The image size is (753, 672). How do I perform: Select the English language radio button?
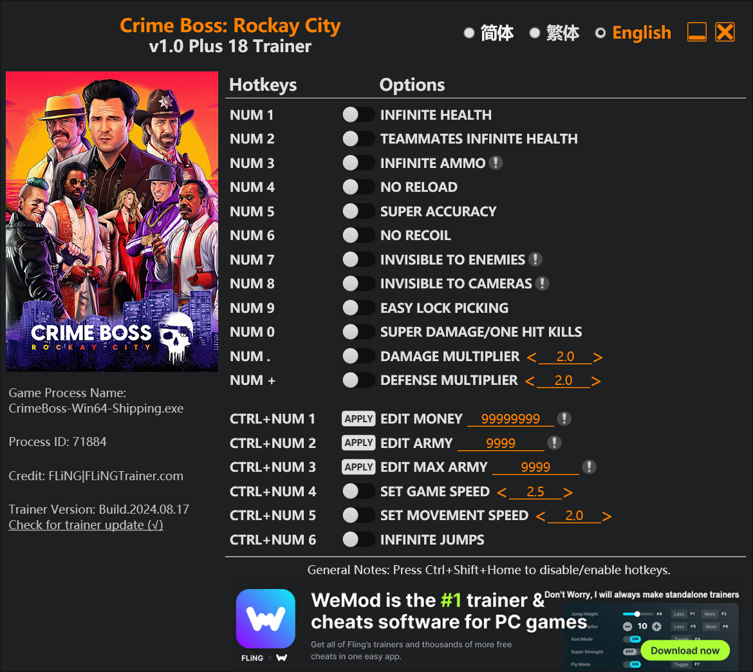[600, 33]
